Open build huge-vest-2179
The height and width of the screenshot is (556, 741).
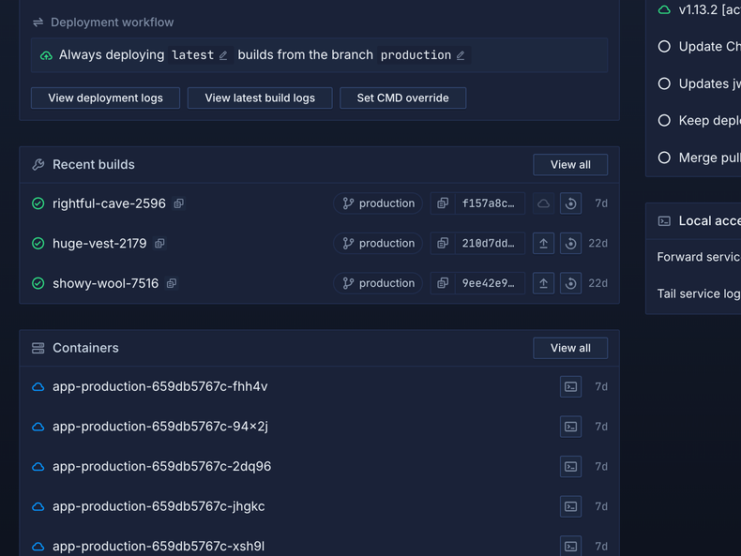[99, 244]
